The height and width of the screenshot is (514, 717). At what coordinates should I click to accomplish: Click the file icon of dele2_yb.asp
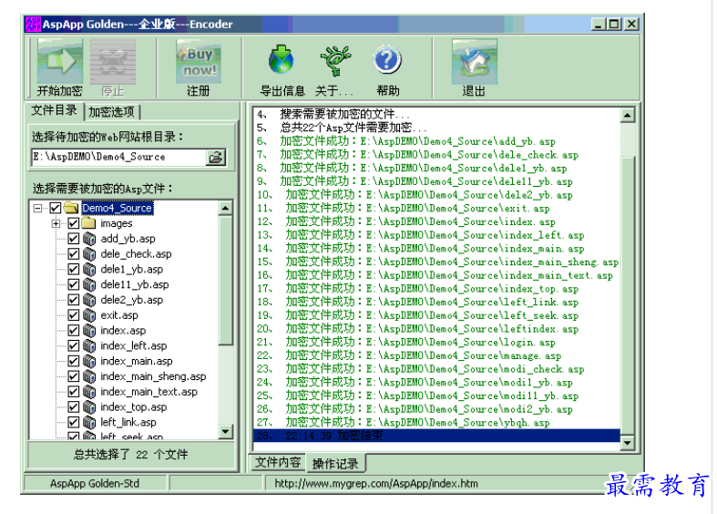pos(89,300)
